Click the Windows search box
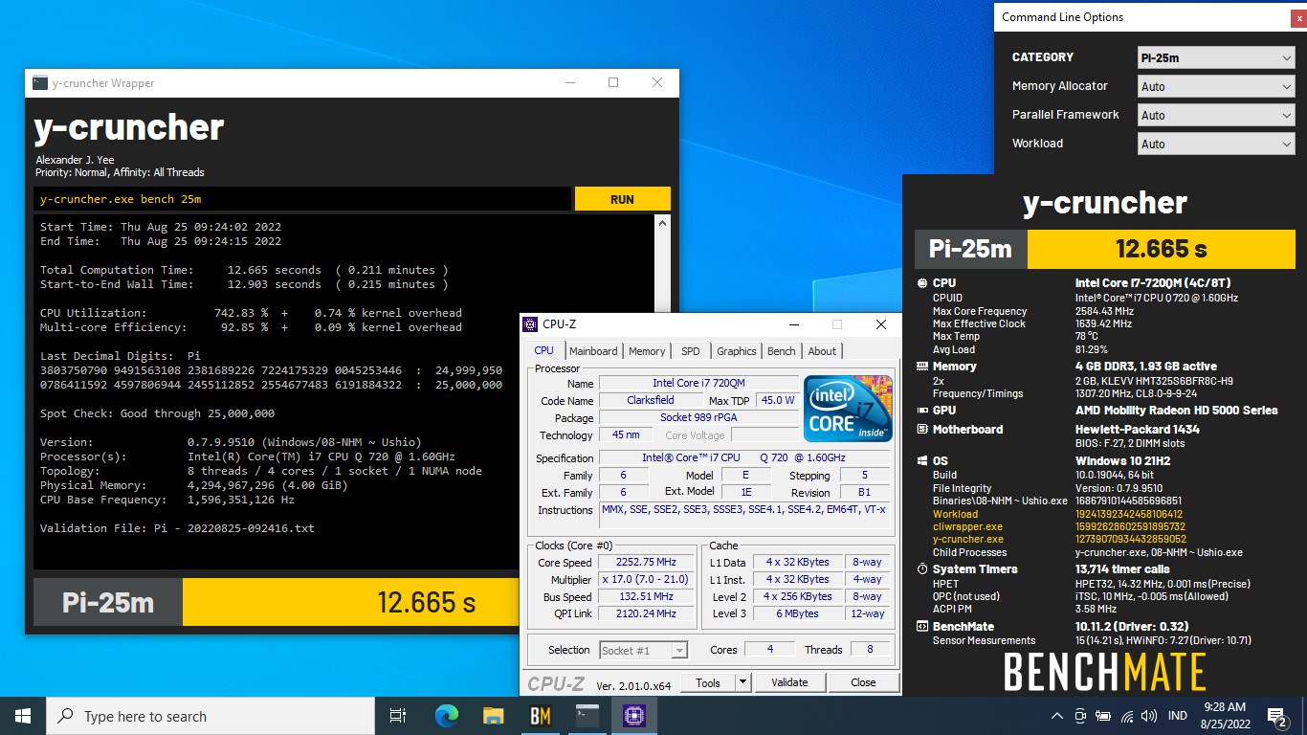Image resolution: width=1307 pixels, height=735 pixels. point(210,716)
